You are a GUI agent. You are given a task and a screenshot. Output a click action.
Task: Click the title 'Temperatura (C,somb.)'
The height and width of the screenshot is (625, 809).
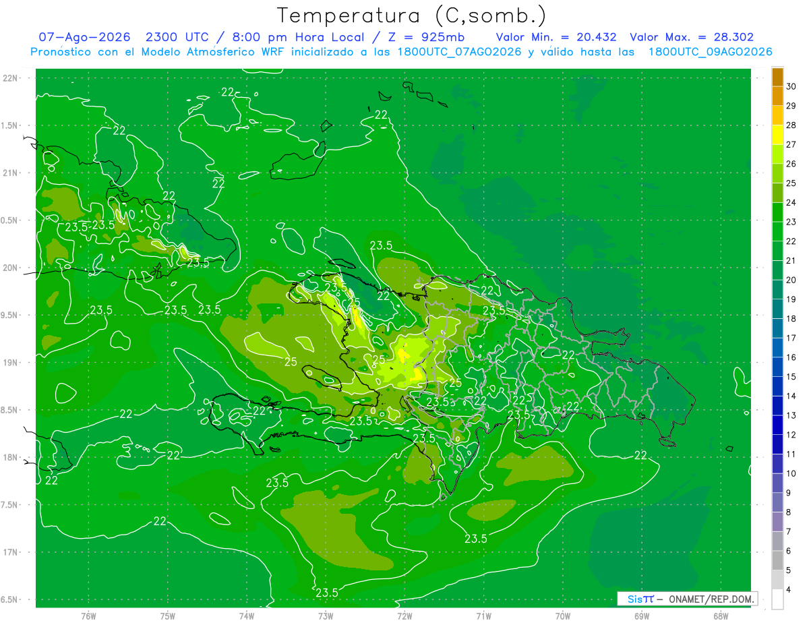click(x=411, y=16)
